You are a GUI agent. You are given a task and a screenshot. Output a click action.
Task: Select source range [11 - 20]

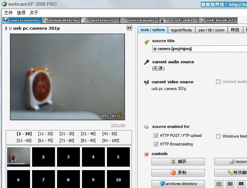(x=45, y=134)
